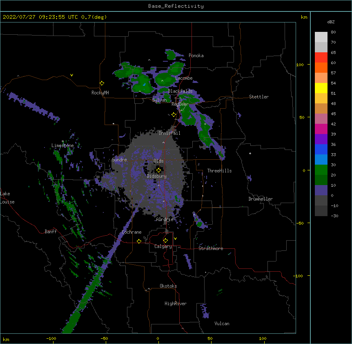
Task: Click the Blackfalds town label
Action: point(180,91)
